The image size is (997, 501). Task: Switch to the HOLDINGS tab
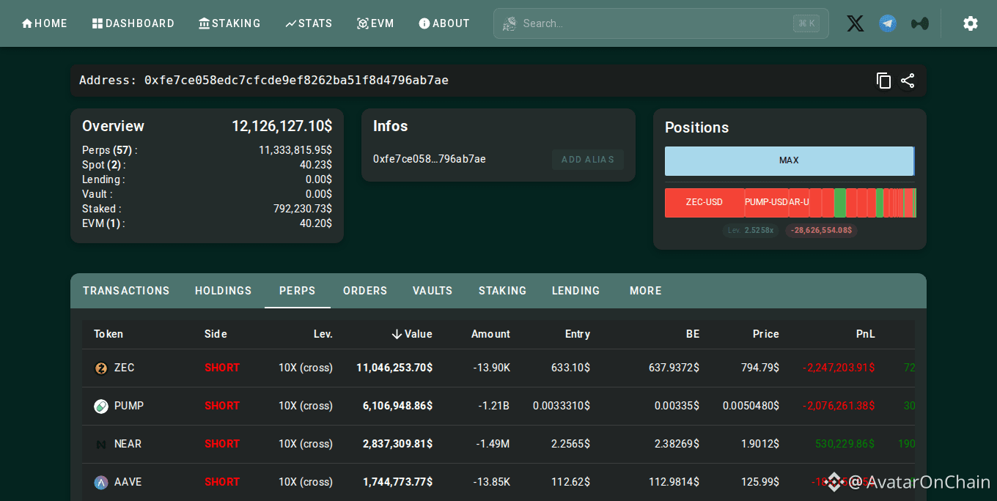click(224, 291)
